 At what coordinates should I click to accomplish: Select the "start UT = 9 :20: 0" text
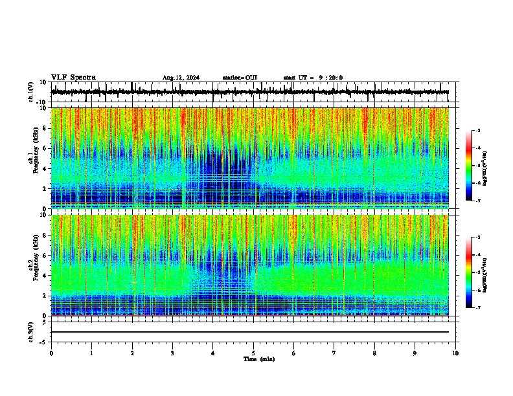(x=313, y=78)
